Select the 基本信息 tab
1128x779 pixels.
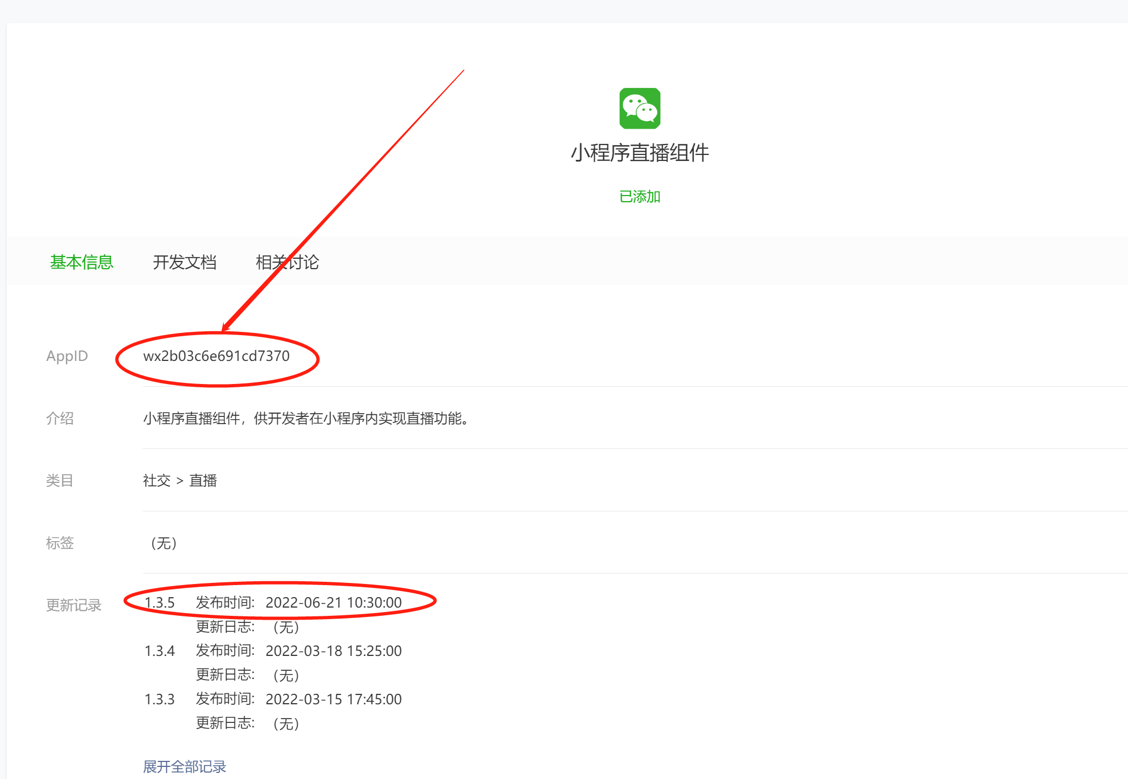(82, 262)
